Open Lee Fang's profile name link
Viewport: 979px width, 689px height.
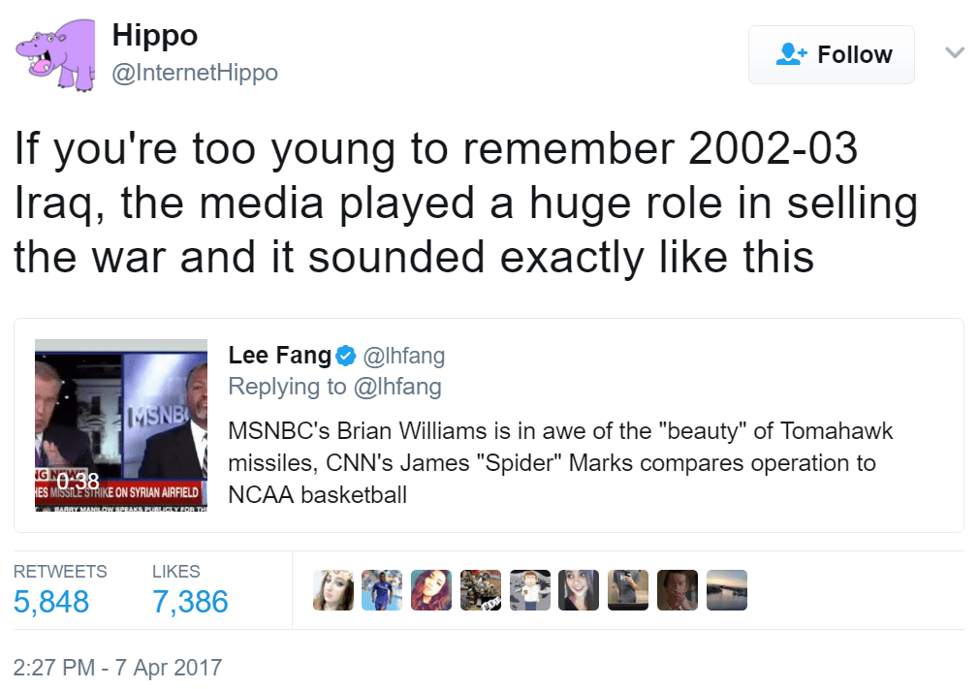click(x=279, y=356)
